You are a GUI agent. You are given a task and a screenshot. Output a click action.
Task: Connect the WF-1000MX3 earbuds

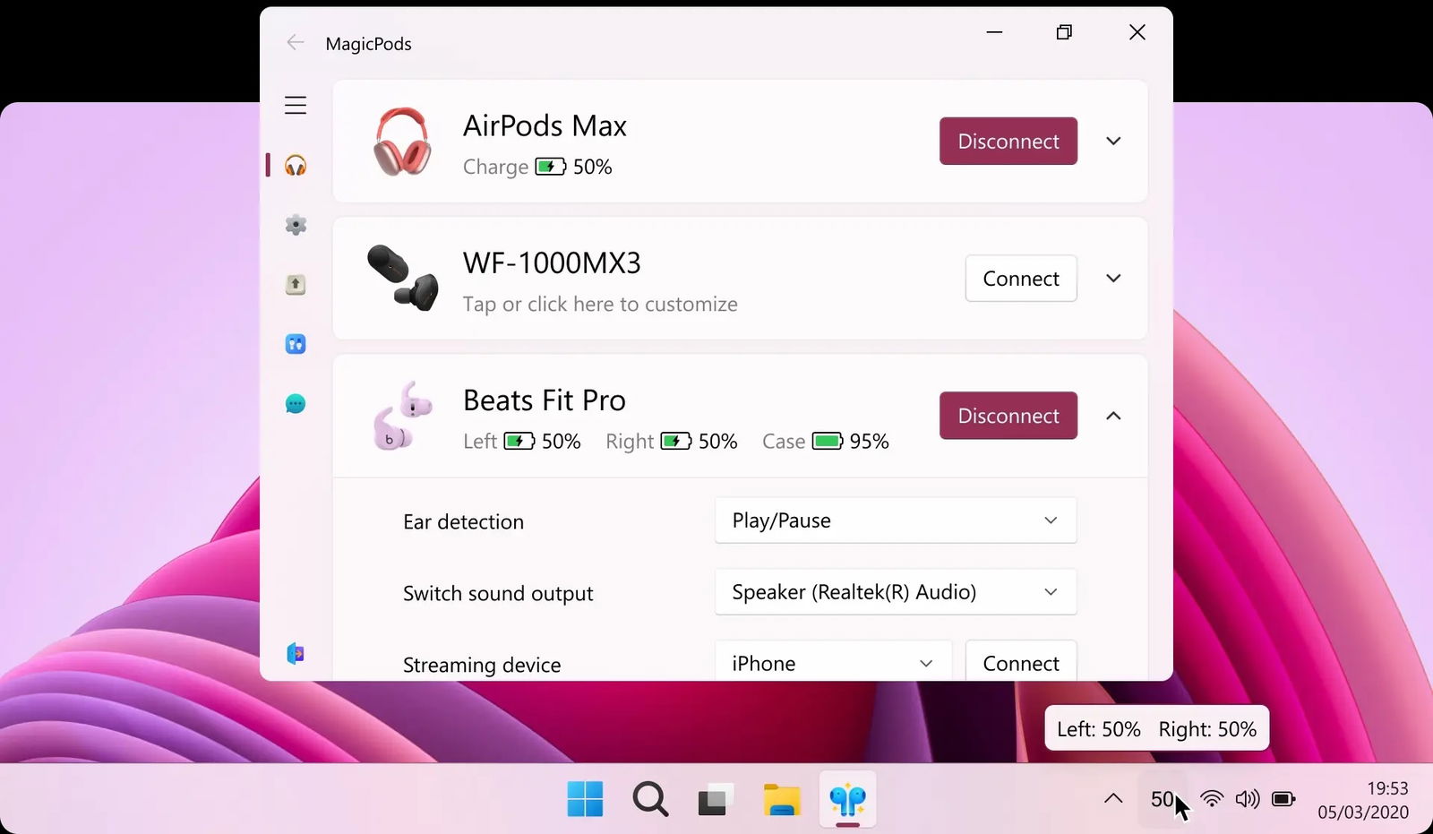click(1020, 278)
